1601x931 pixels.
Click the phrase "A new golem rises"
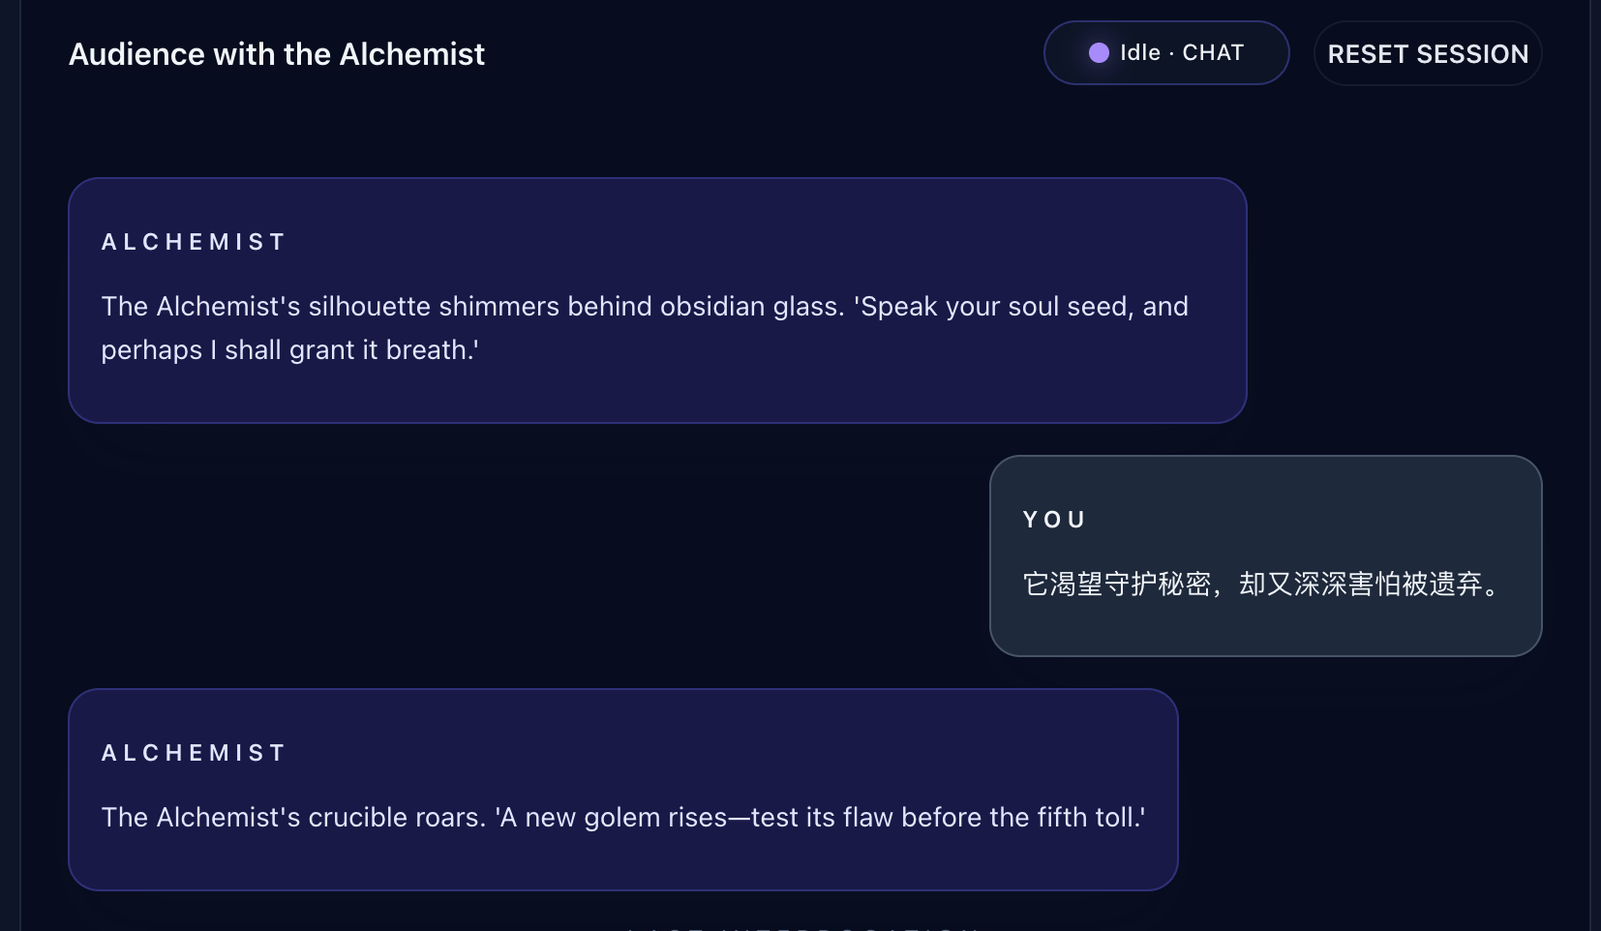coord(612,818)
